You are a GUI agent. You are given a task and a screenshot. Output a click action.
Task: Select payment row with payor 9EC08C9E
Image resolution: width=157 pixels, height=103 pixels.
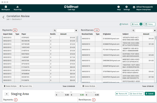39,41
